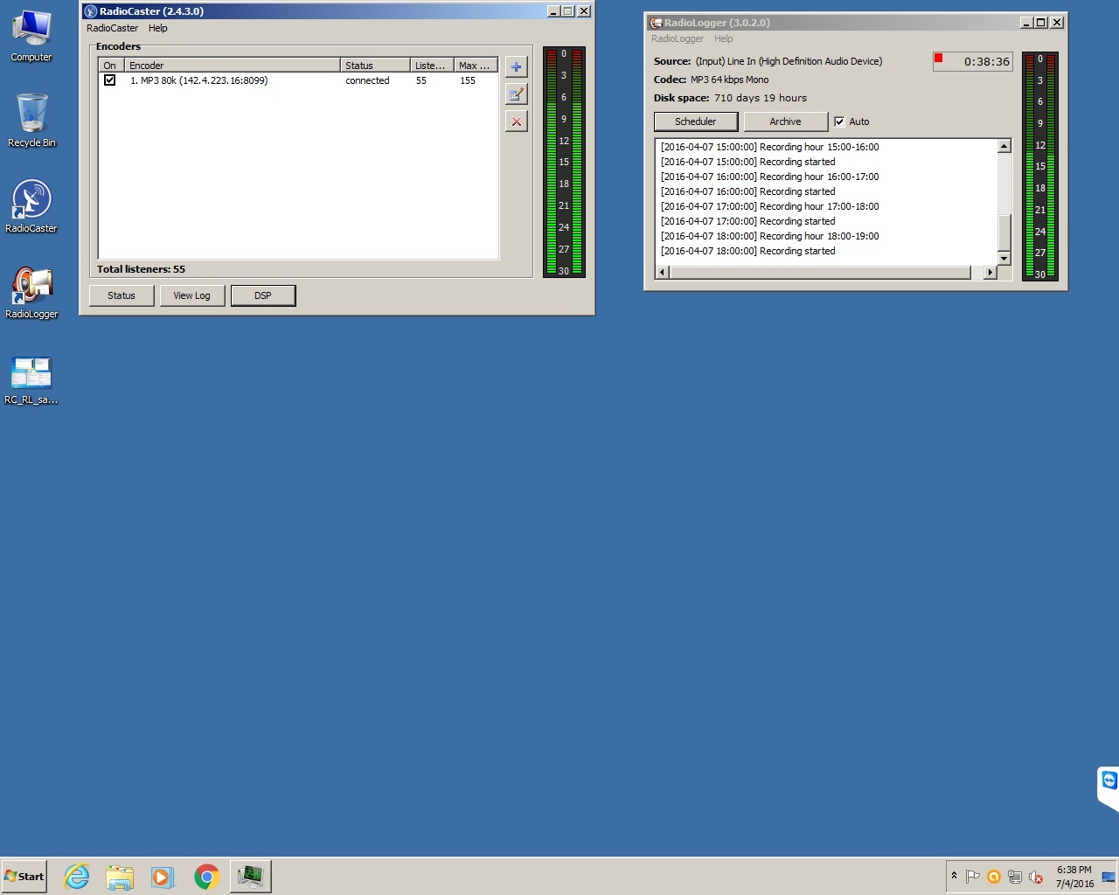Image resolution: width=1119 pixels, height=895 pixels.
Task: Open the Help menu in RadioLogger
Action: 723,38
